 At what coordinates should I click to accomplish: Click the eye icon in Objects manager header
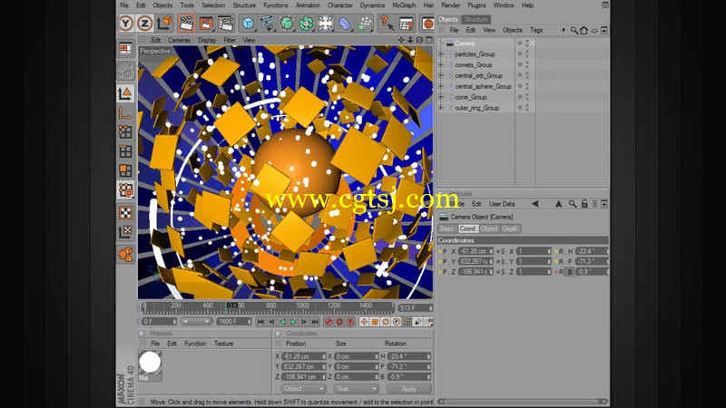(594, 31)
